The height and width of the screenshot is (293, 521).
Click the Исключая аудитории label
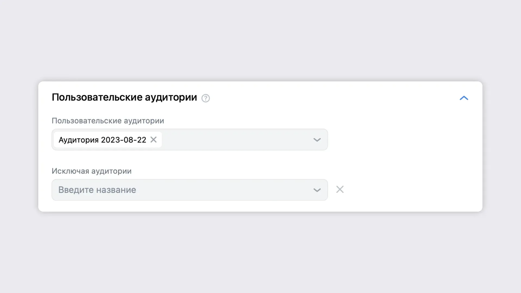coord(91,171)
